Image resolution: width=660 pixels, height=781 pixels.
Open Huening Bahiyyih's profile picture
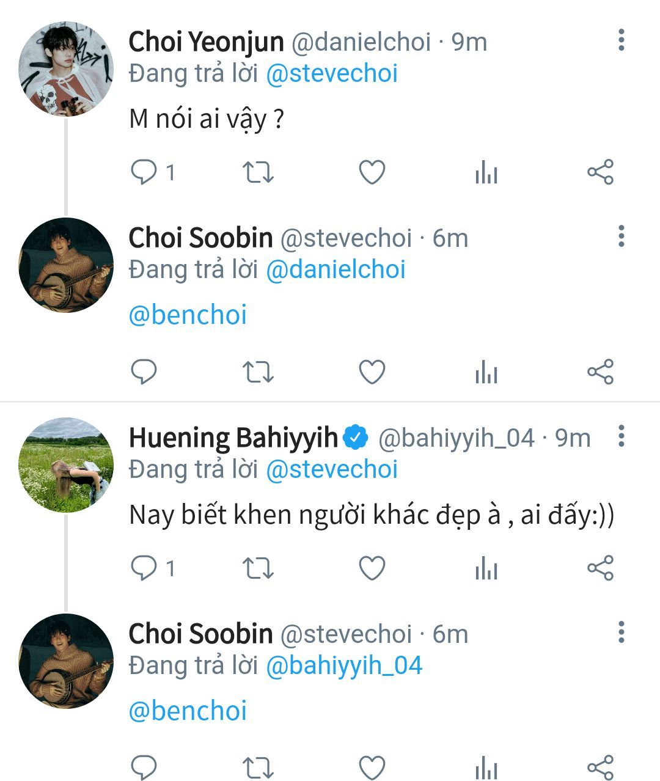(66, 464)
